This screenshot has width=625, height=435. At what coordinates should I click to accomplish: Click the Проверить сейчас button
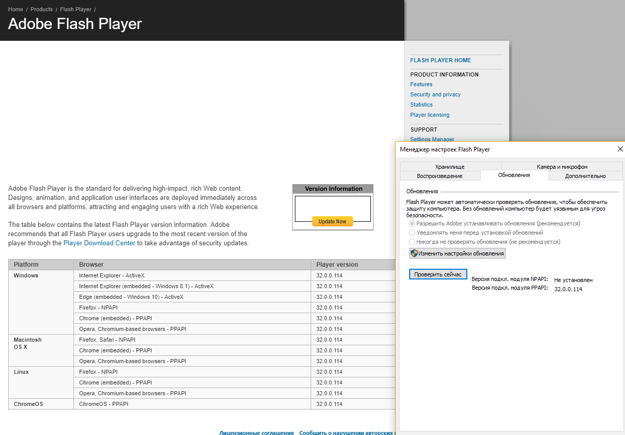pos(438,274)
